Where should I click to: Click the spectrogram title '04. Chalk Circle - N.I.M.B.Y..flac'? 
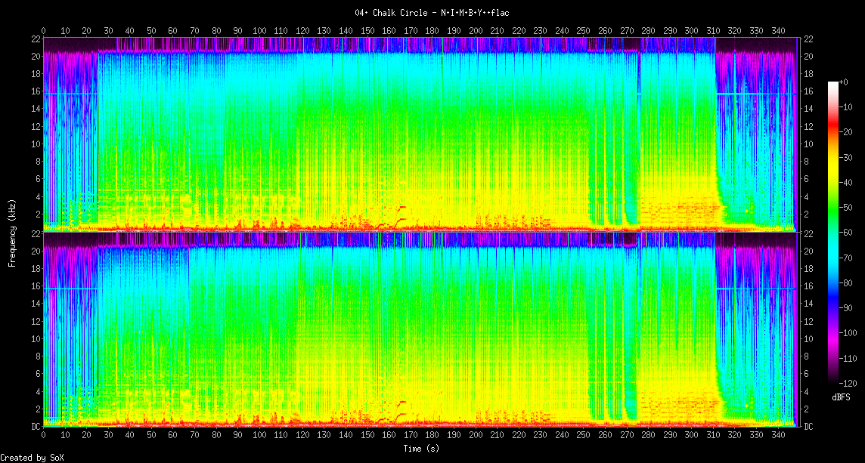click(x=432, y=13)
